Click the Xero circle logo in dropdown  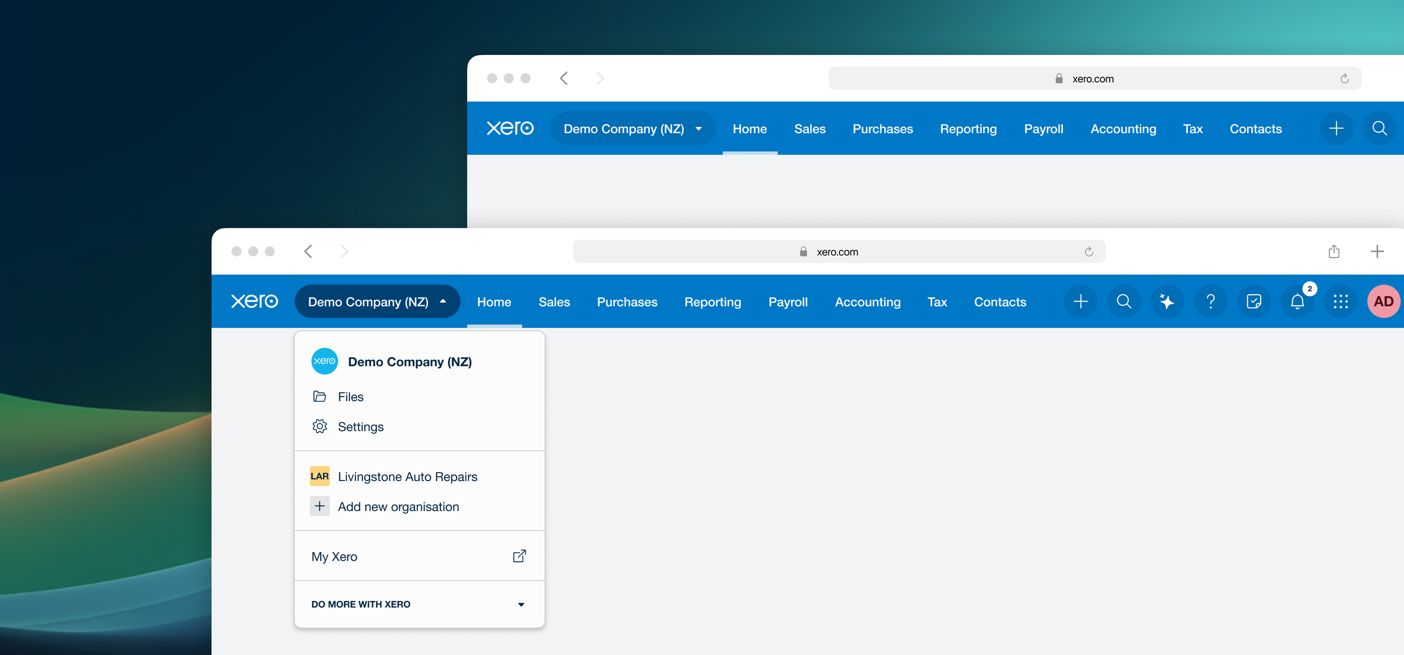325,361
